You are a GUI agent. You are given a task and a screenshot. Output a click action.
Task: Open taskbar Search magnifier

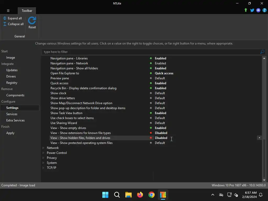[x=117, y=195]
